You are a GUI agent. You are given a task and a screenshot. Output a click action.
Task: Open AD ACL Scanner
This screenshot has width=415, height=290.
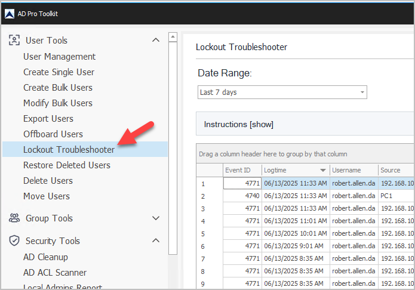(x=55, y=273)
